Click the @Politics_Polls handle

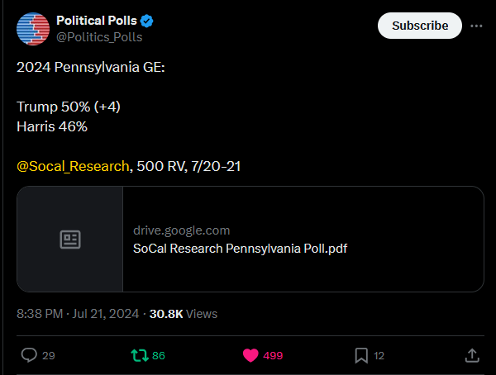click(99, 36)
